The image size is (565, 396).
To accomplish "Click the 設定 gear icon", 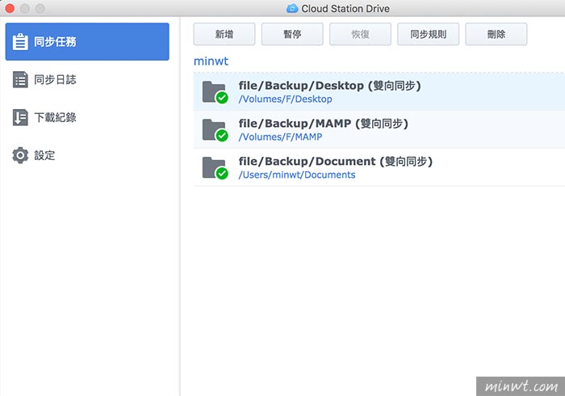I will (20, 155).
